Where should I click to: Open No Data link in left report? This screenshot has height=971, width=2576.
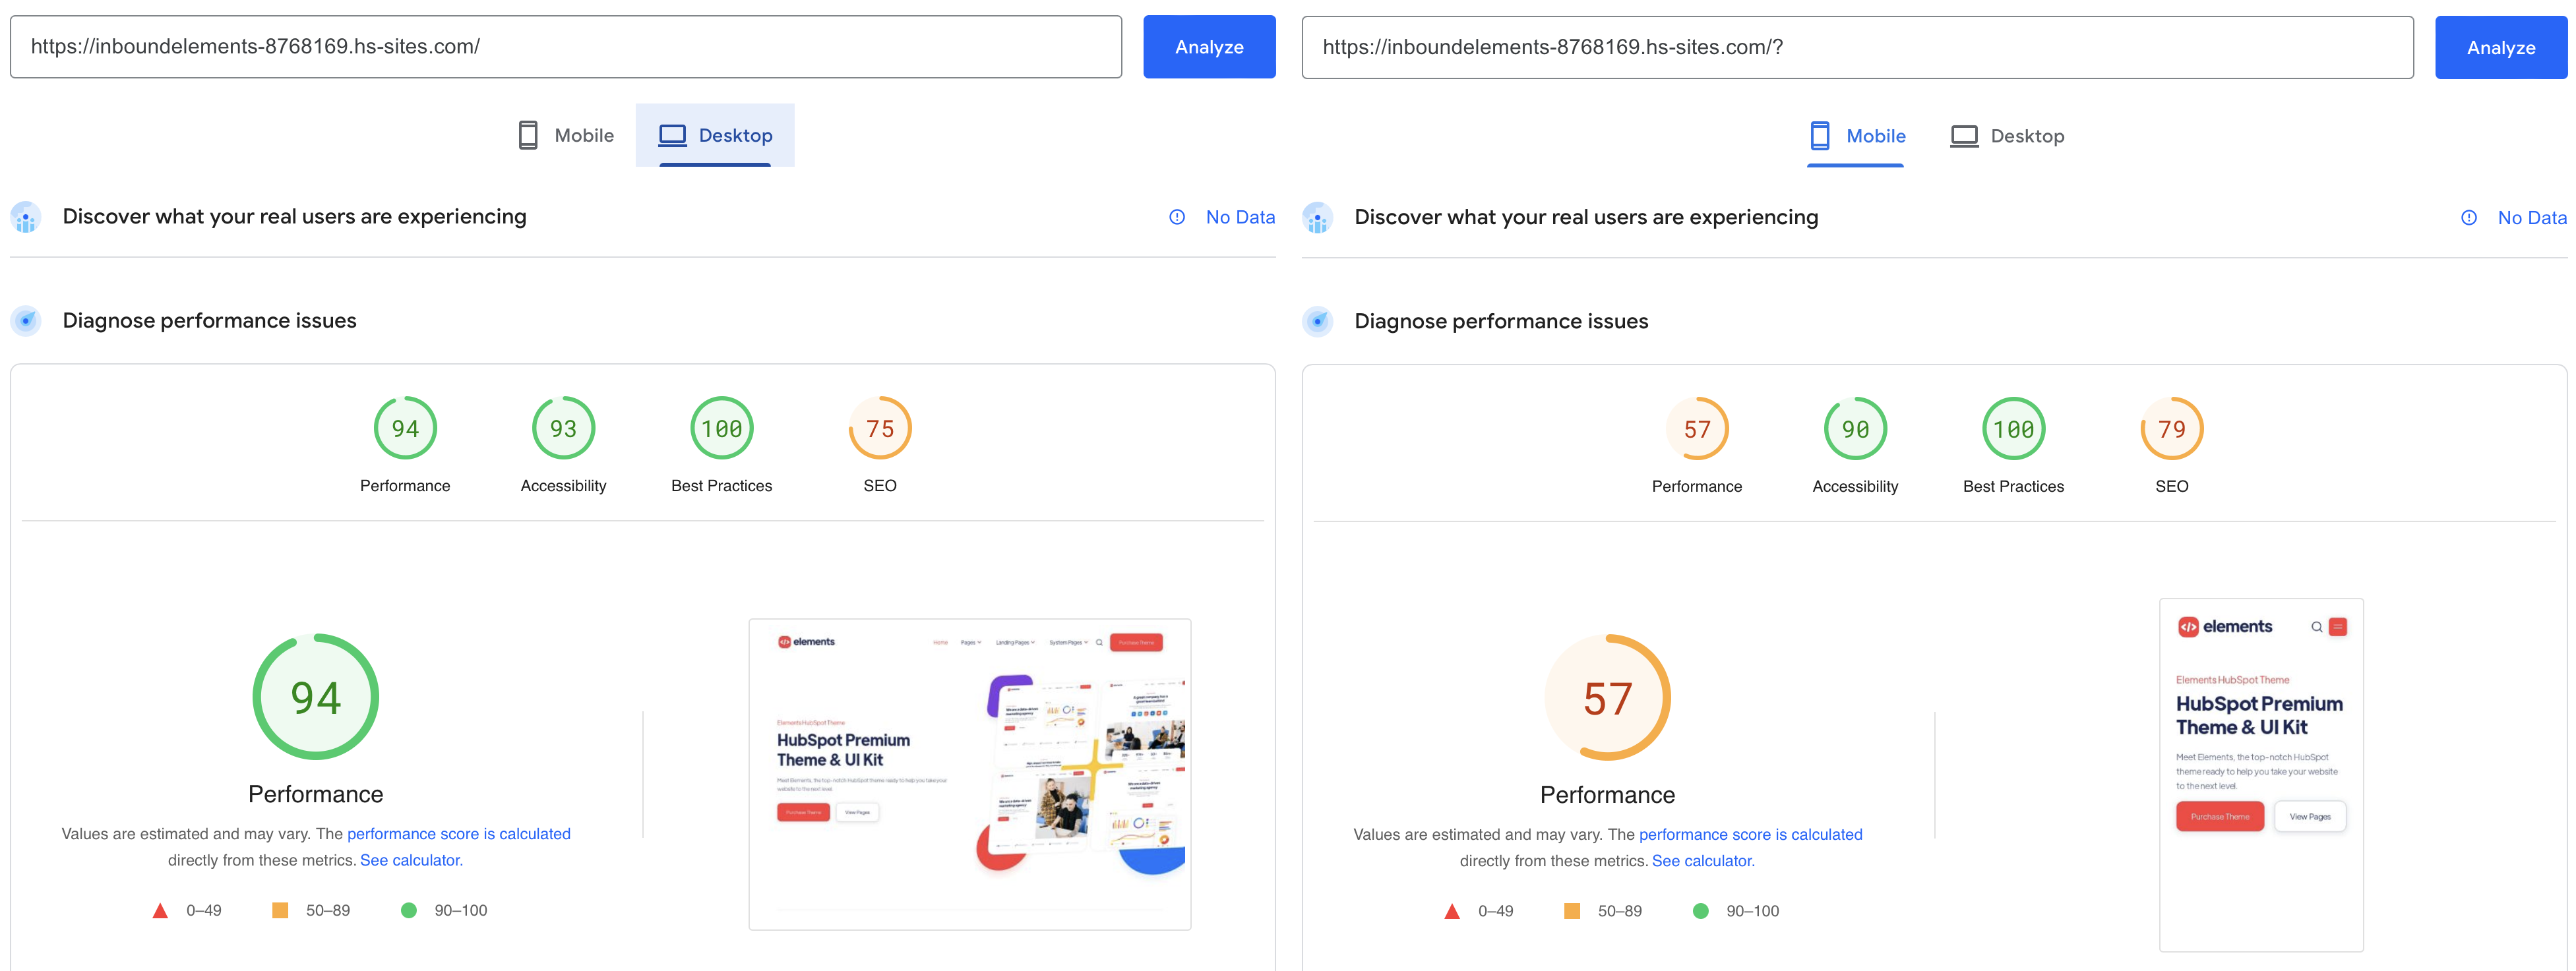[1240, 217]
